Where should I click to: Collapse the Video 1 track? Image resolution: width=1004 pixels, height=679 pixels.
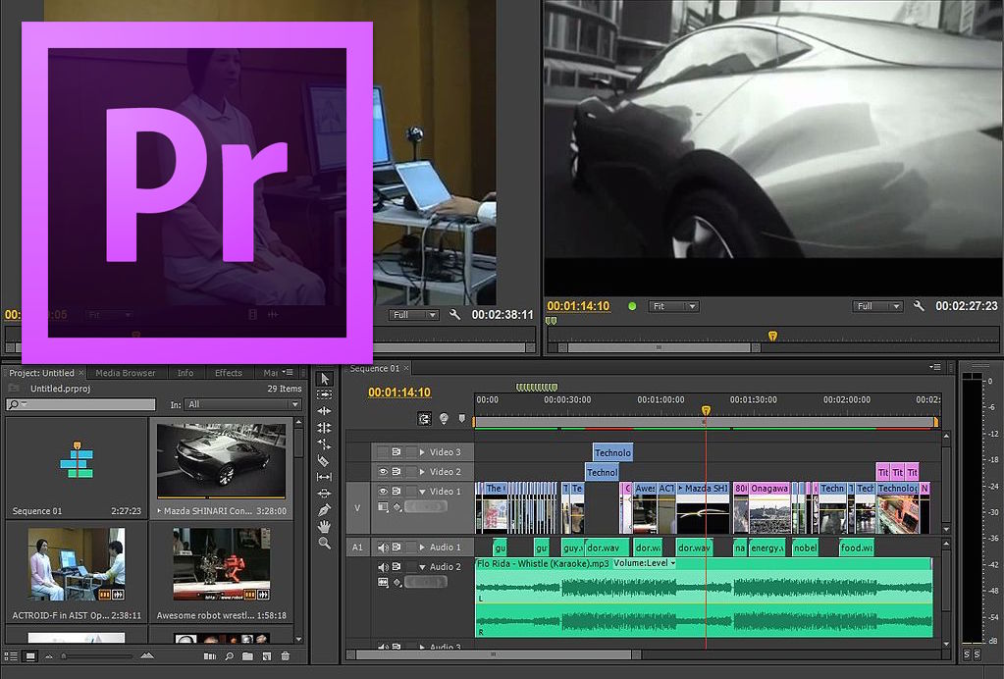tap(422, 492)
